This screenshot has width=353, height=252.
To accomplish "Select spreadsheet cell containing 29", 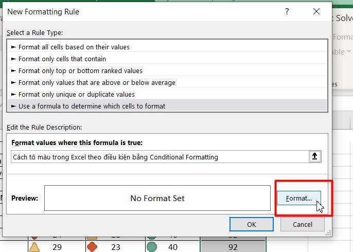I will pos(57,246).
